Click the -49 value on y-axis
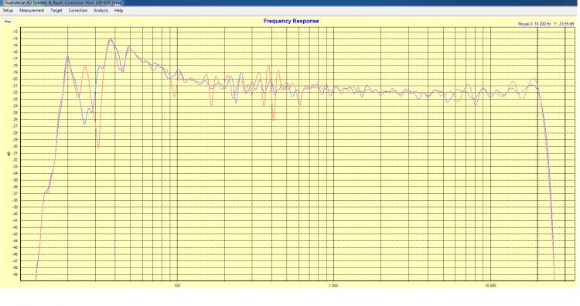This screenshot has width=580, height=306. point(15,274)
